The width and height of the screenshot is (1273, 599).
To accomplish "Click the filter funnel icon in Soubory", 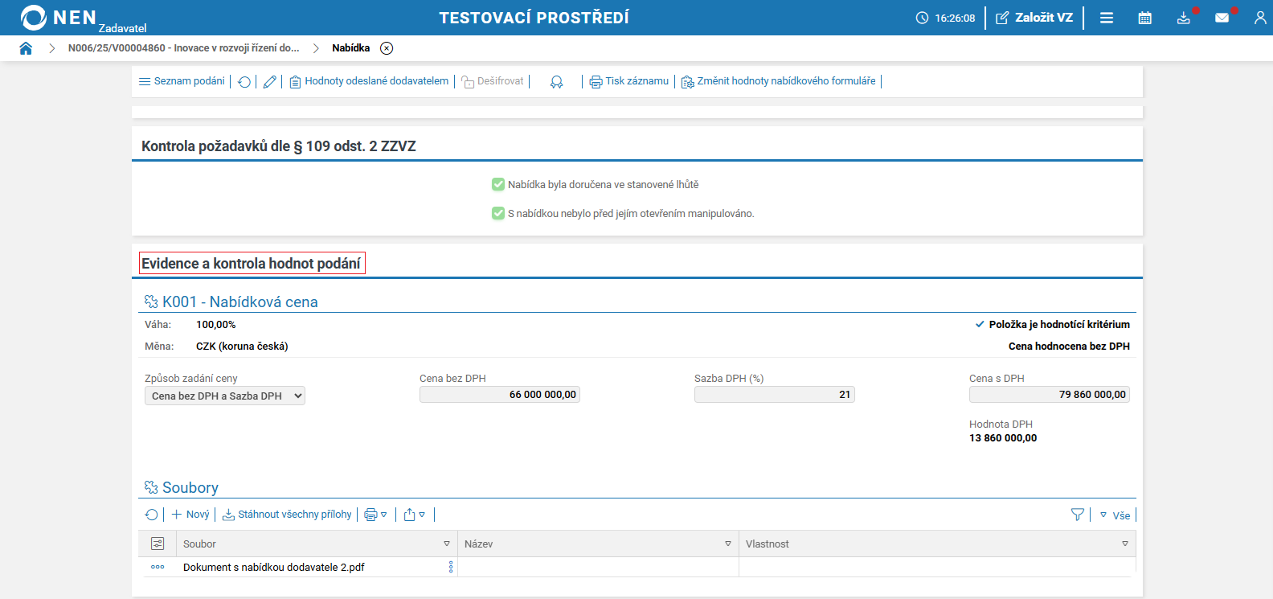I will pos(1078,515).
